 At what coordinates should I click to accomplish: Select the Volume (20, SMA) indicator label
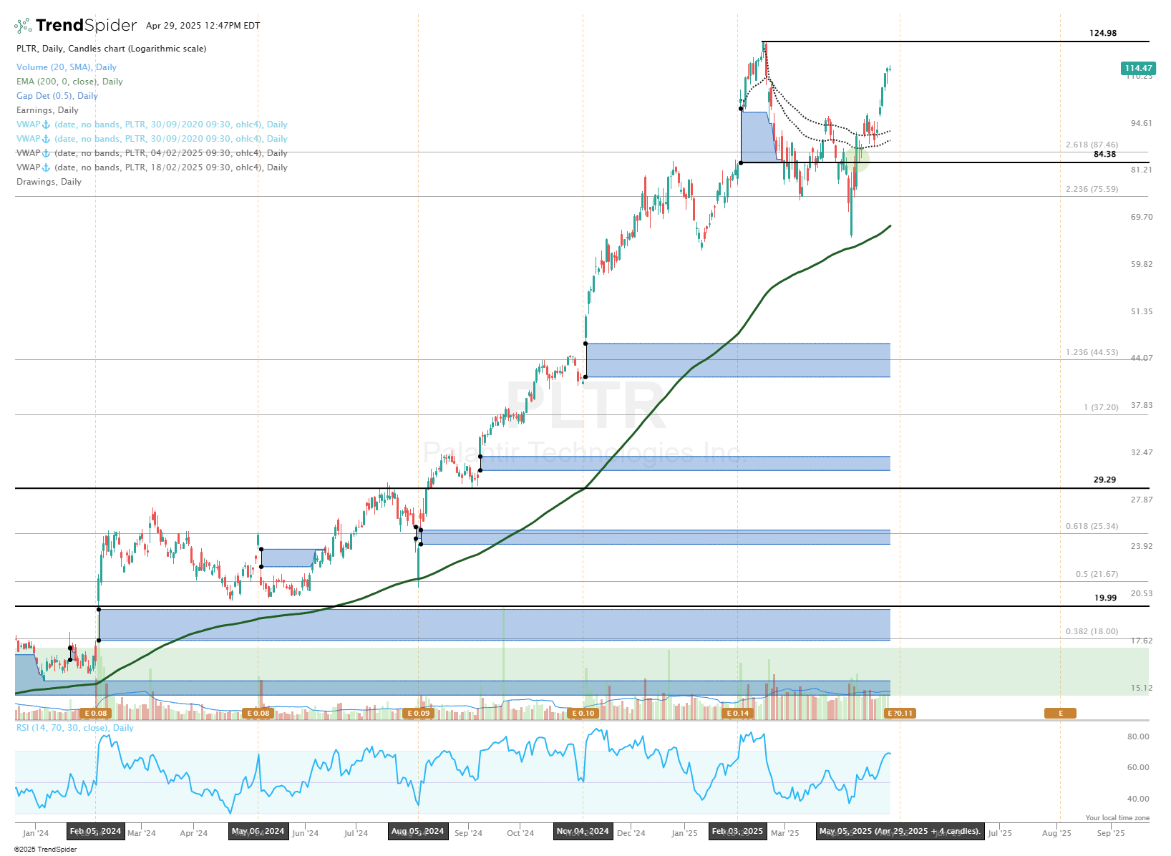(67, 67)
